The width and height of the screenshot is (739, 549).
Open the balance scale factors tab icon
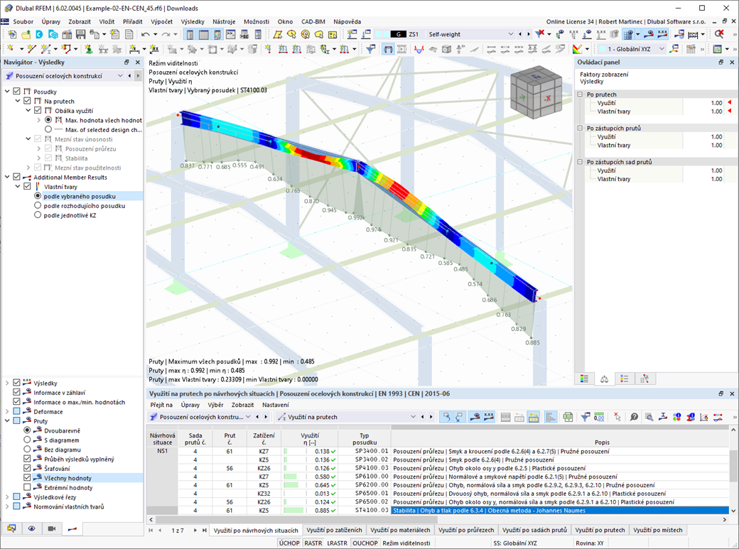[x=604, y=379]
